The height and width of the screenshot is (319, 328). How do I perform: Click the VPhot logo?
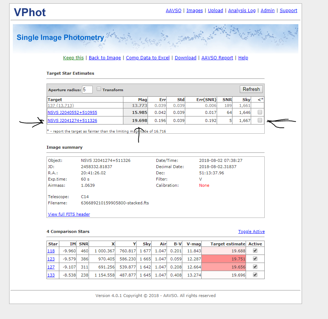[30, 12]
